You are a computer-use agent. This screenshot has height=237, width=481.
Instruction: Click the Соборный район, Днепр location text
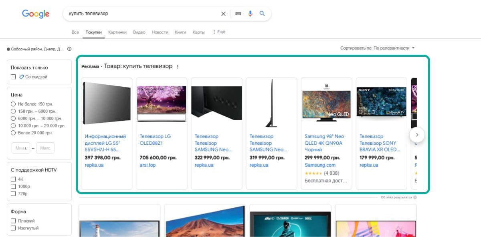[38, 49]
